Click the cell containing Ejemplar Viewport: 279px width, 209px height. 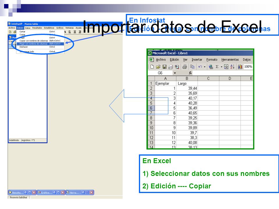pyautogui.click(x=165, y=83)
